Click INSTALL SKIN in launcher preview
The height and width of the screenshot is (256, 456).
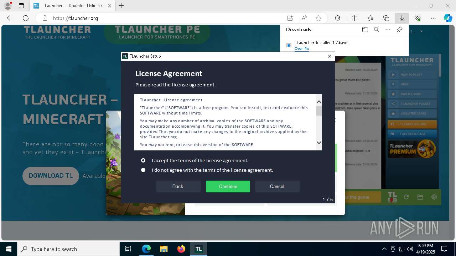point(412,94)
